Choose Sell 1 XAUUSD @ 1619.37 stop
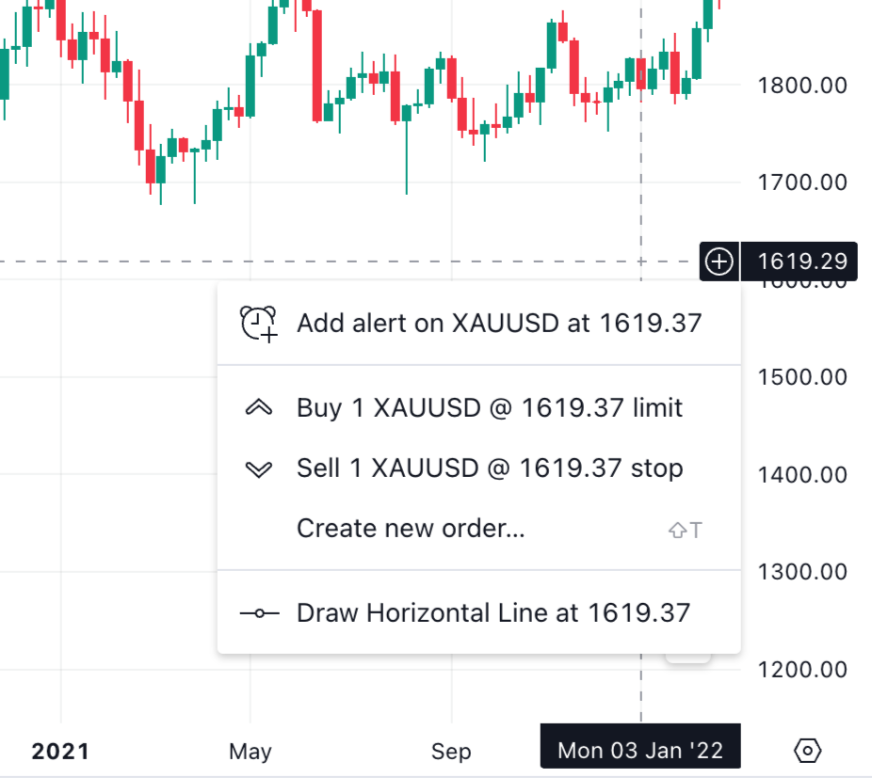 click(490, 468)
